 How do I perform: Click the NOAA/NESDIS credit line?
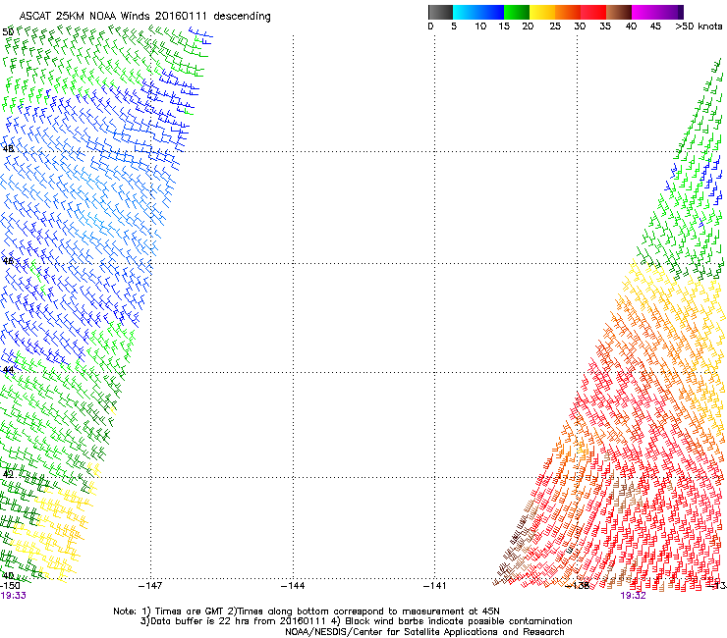(424, 632)
